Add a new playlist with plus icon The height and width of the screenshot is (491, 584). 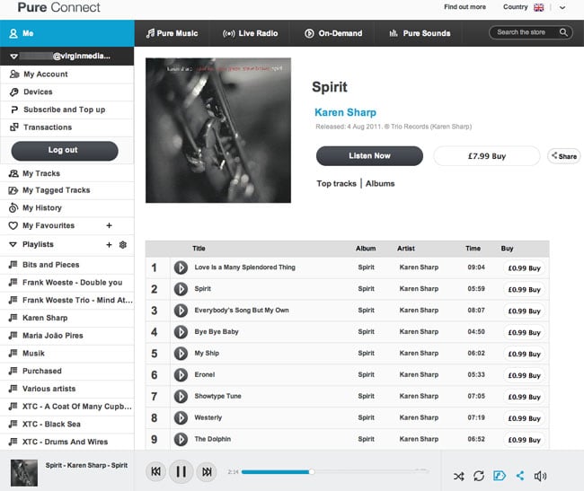109,244
